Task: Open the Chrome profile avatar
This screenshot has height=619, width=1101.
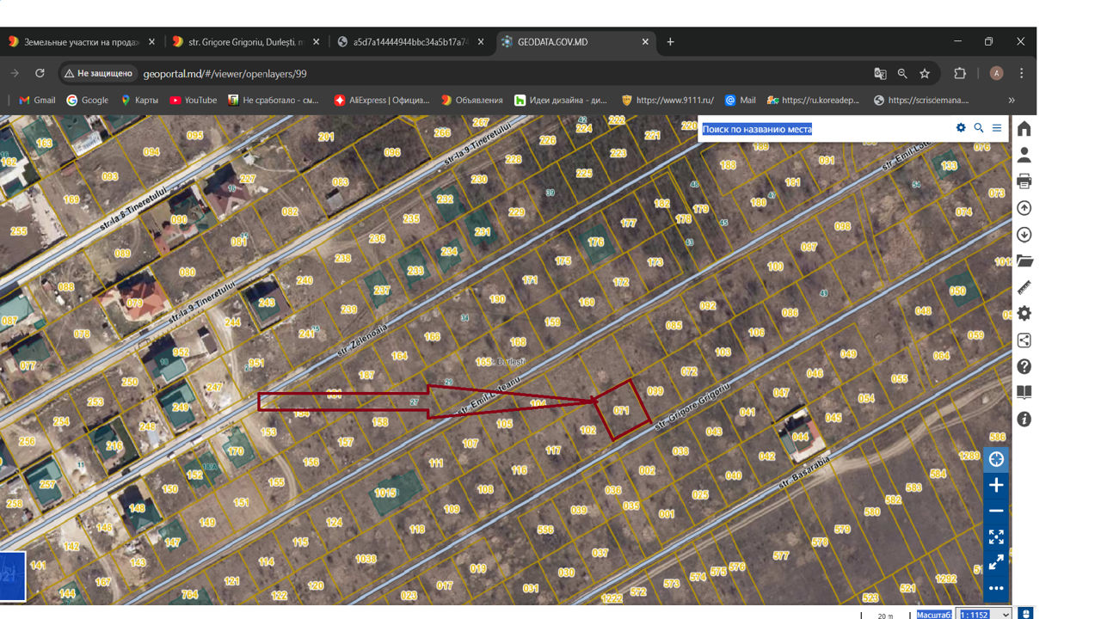Action: click(997, 74)
